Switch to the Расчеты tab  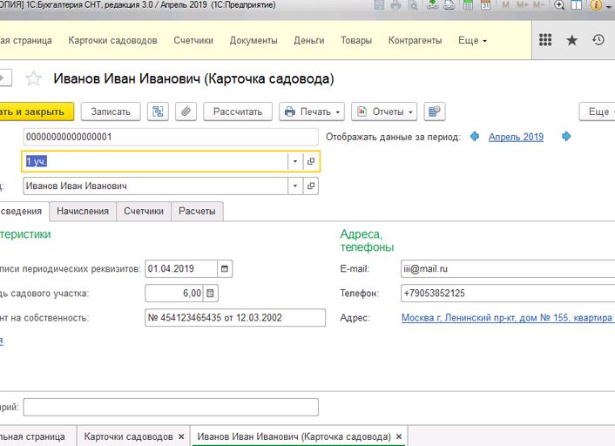[197, 211]
